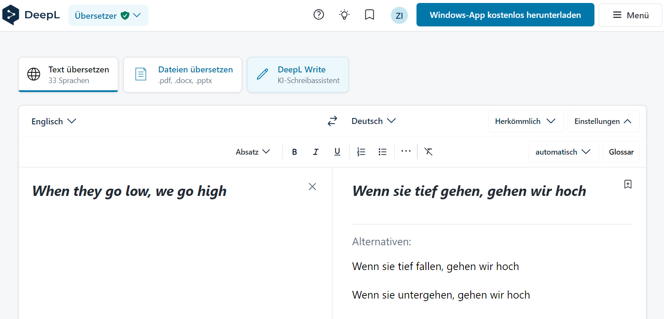Open the ZI account avatar
Screen dimensions: 664x319
pyautogui.click(x=399, y=15)
